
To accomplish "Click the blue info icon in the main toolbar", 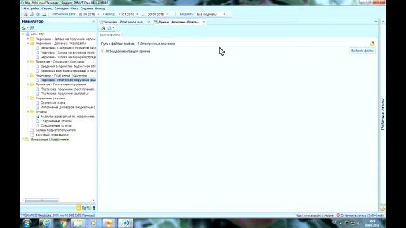I will 38,14.
